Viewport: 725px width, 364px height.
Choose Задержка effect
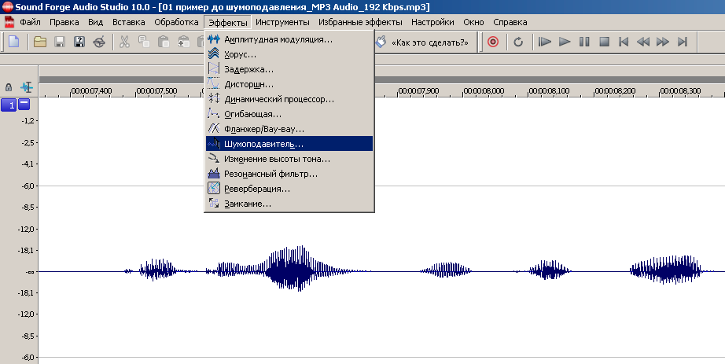289,69
